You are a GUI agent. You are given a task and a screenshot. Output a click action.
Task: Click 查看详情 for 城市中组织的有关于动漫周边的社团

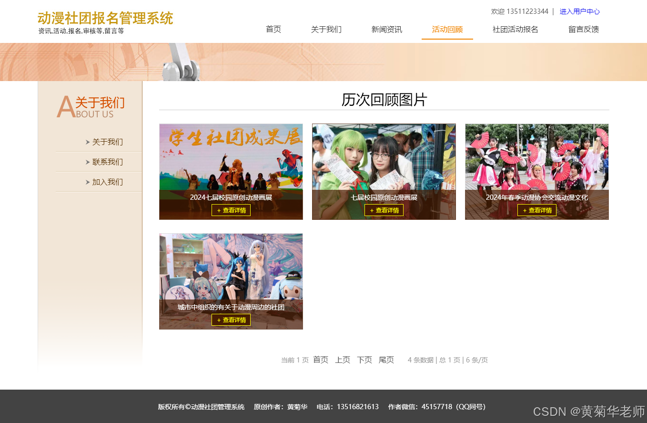click(x=231, y=320)
